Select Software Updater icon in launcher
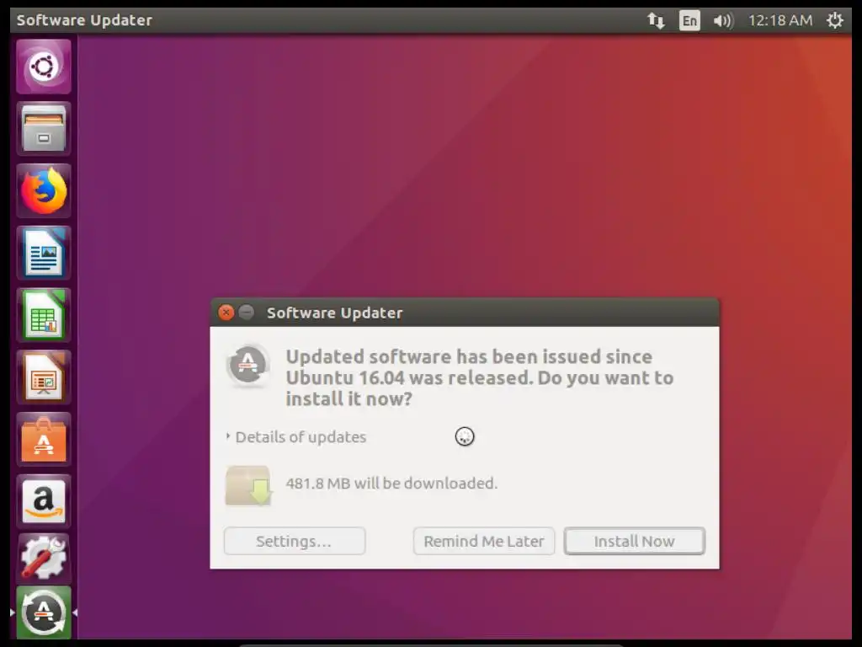862x647 pixels. tap(44, 612)
